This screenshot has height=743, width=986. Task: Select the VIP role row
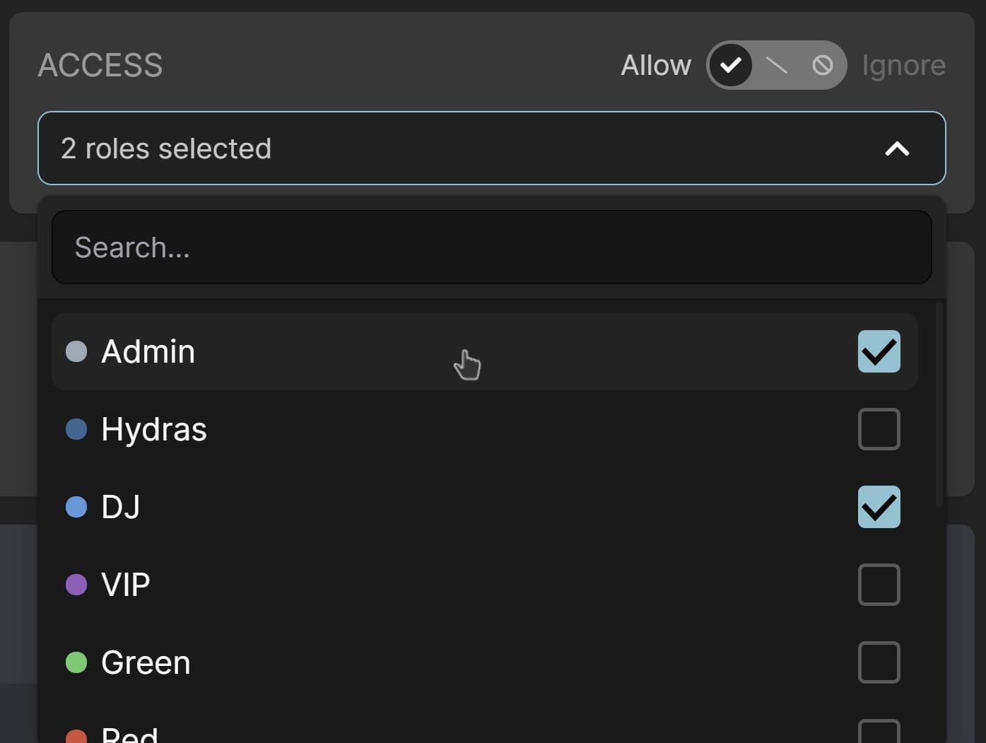424,585
